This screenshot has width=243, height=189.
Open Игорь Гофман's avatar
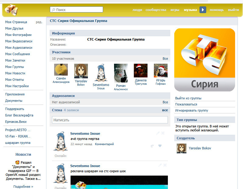[161, 70]
